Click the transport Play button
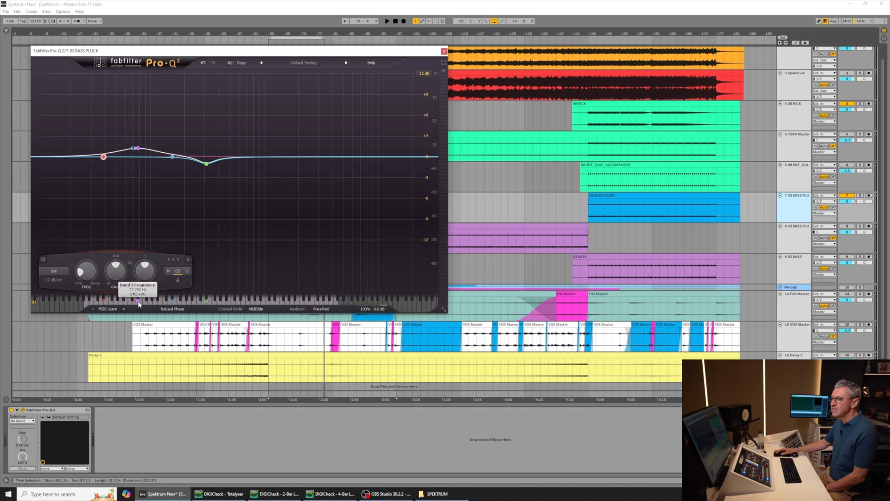 (x=387, y=21)
